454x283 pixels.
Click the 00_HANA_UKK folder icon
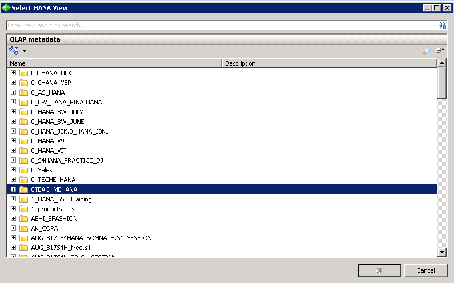[x=23, y=73]
